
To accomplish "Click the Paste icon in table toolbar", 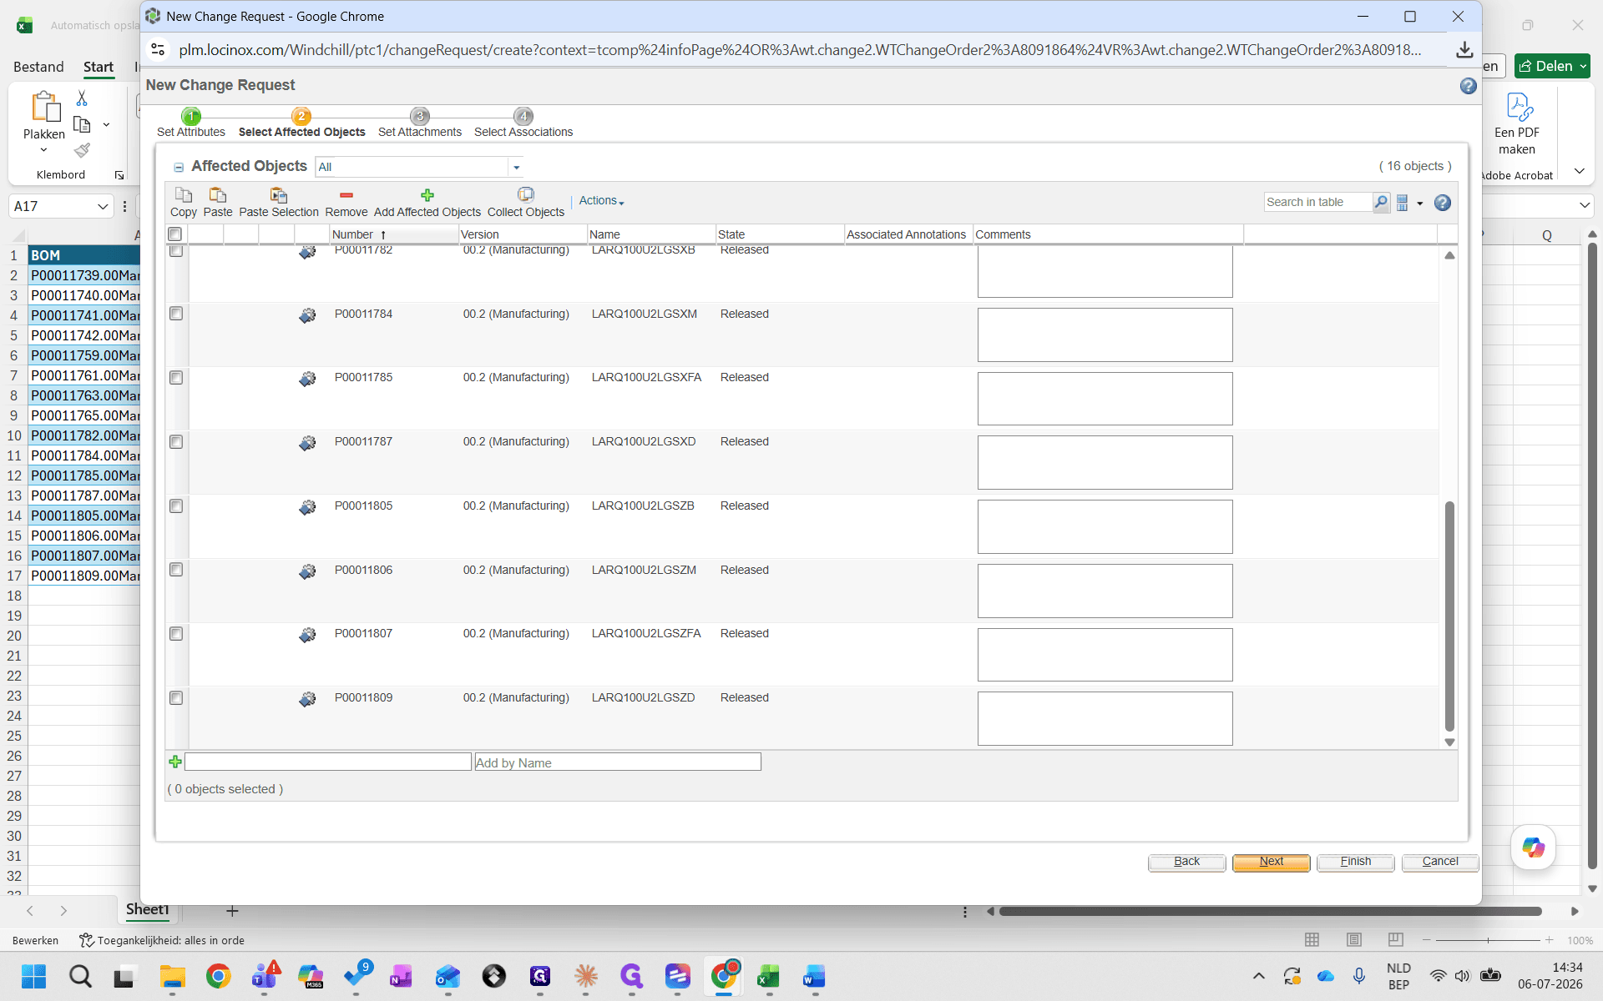I will [x=218, y=195].
